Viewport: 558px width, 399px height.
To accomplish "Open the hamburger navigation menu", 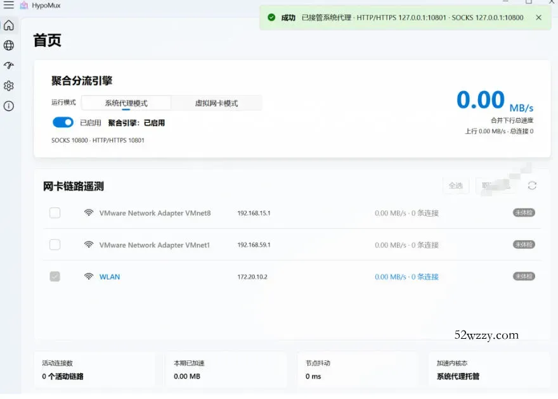I will pos(8,5).
